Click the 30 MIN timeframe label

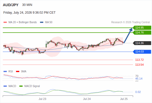pyautogui.click(x=27, y=5)
